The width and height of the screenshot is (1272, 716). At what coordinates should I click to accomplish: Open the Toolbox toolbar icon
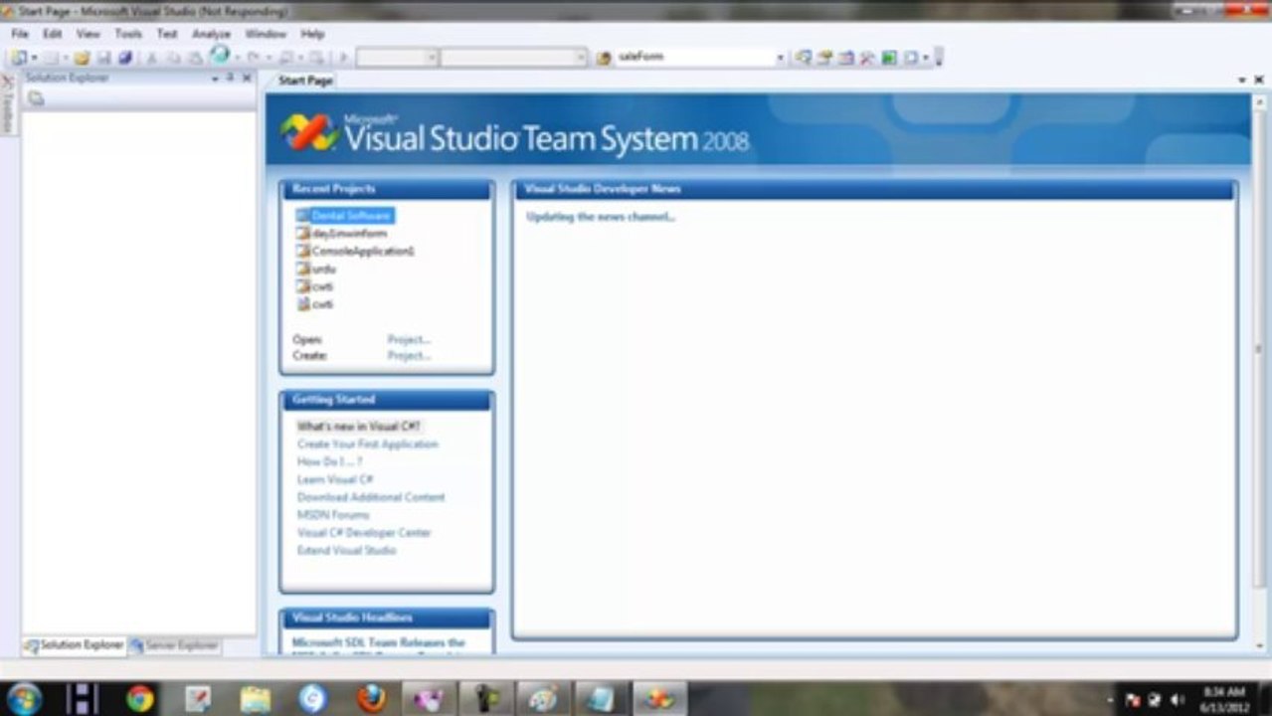tap(867, 58)
